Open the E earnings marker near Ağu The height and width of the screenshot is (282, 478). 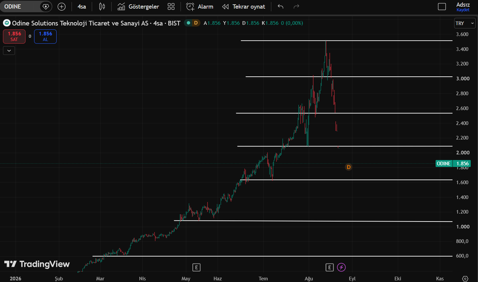pos(329,267)
